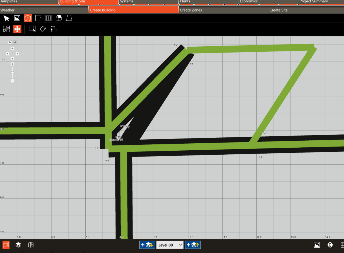Go to the Create Zones step
This screenshot has height=253, width=344.
(x=223, y=10)
